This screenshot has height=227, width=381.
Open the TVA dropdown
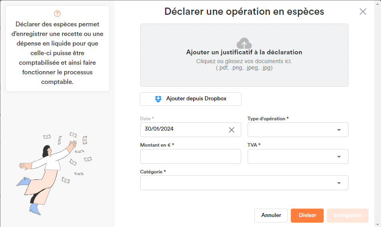tap(298, 157)
